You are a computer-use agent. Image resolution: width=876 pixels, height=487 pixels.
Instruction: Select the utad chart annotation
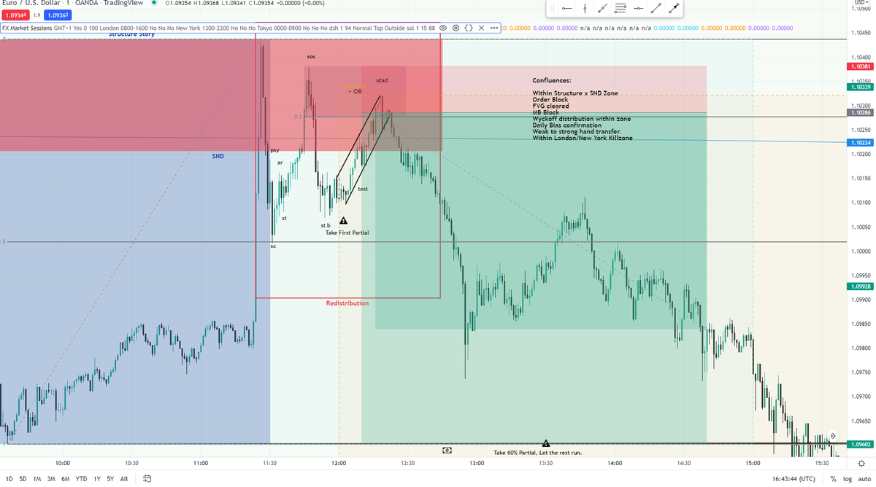pyautogui.click(x=382, y=79)
